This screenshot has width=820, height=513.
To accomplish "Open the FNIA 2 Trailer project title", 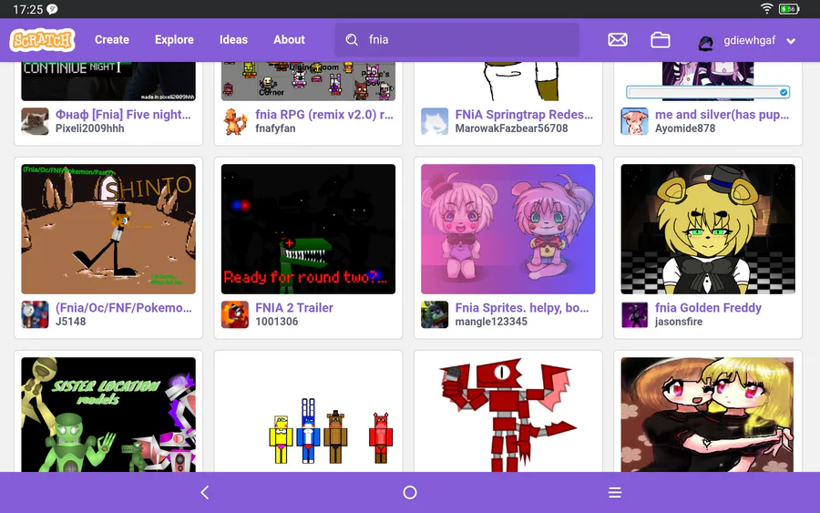I will 294,308.
